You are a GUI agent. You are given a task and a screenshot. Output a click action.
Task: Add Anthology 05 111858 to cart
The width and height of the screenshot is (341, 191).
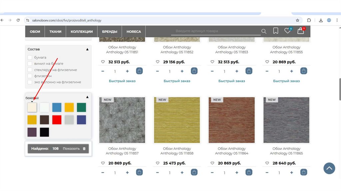194,172
